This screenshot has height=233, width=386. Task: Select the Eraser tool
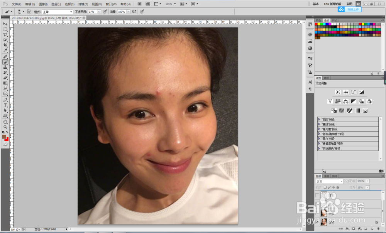pos(5,78)
